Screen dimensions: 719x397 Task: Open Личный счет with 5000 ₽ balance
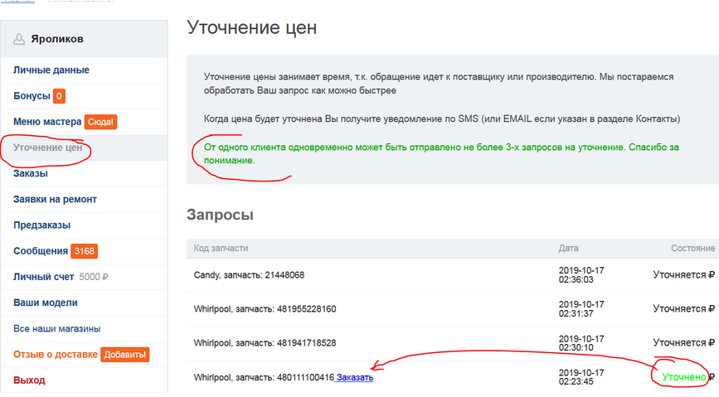pos(43,277)
